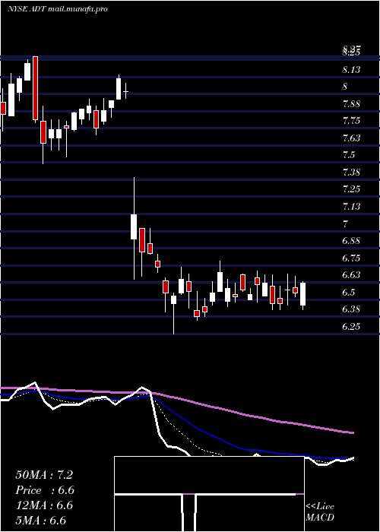Screen dimensions: 380x532
Task: Click the 50MA : 7.2 readout
Action: (44, 475)
